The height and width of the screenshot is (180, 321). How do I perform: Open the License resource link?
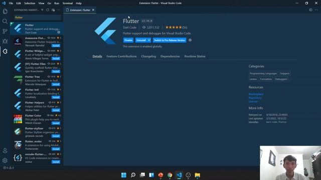point(253,101)
